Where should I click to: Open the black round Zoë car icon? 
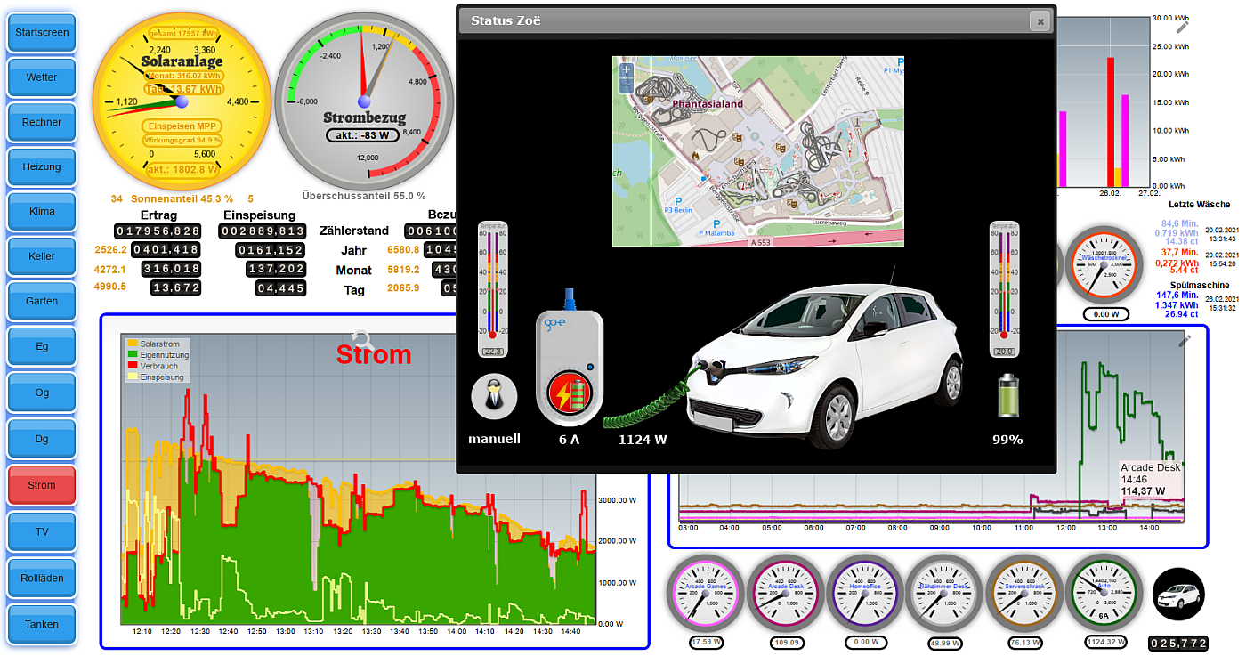pos(1178,595)
